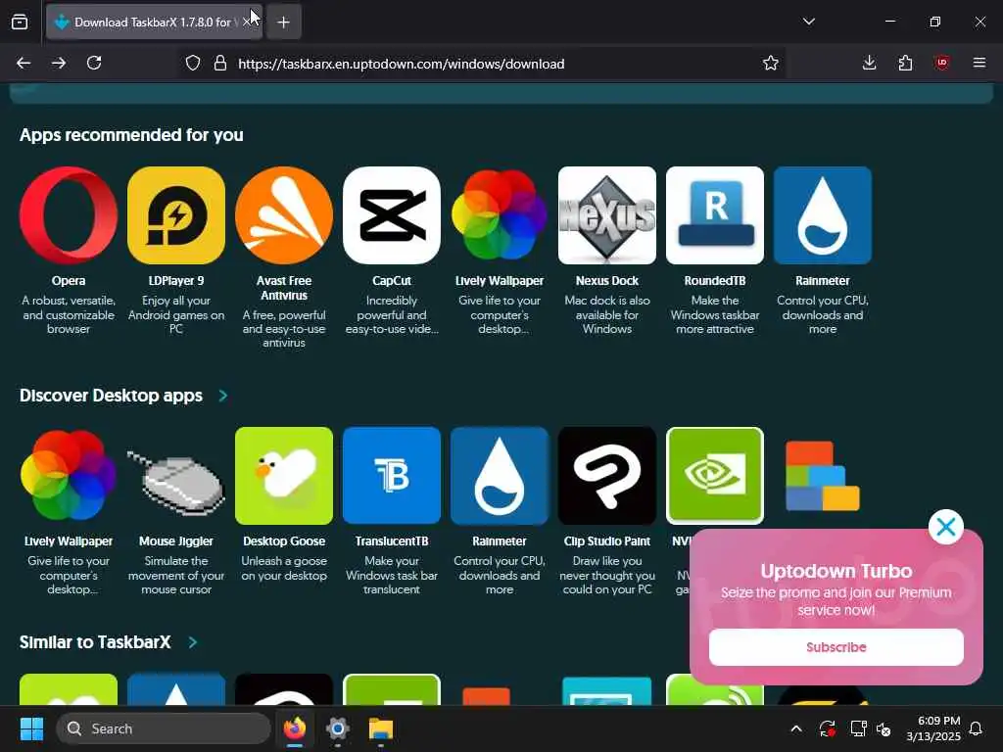
Task: Open the Nexus Dock title link
Action: click(x=607, y=281)
